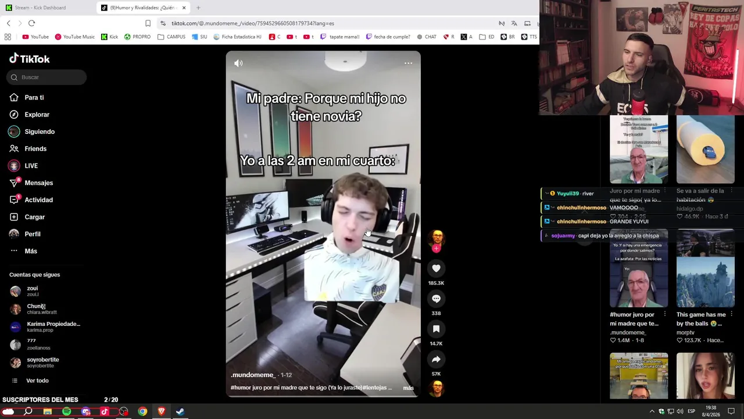Screen dimensions: 744x419
Task: Click the #humor hashtag in caption
Action: (241, 388)
